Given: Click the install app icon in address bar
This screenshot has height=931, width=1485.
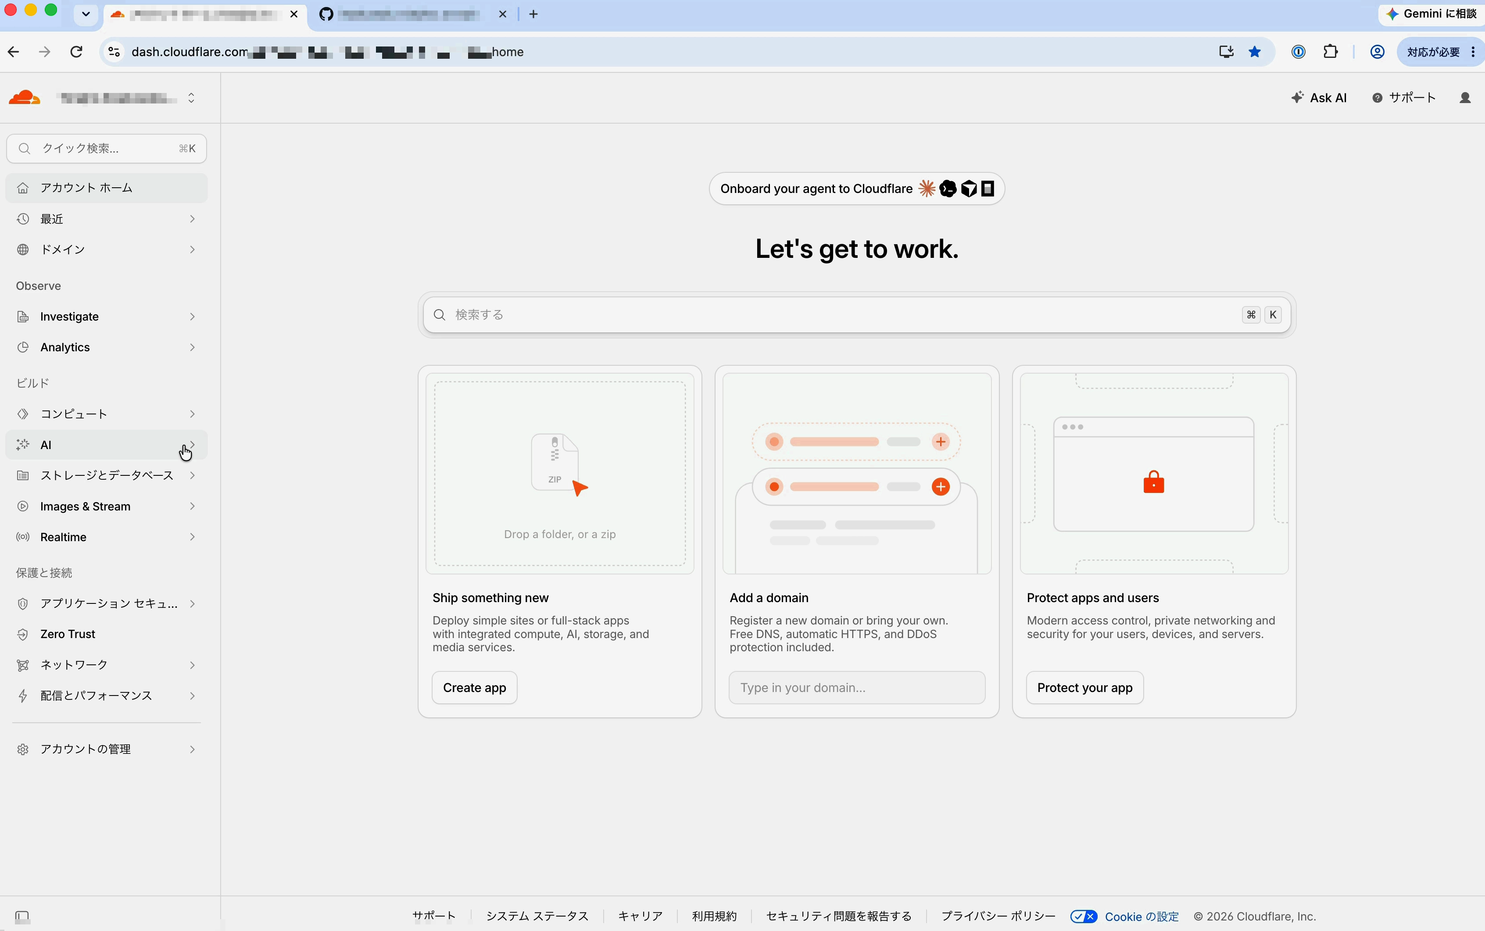Looking at the screenshot, I should click(1226, 52).
